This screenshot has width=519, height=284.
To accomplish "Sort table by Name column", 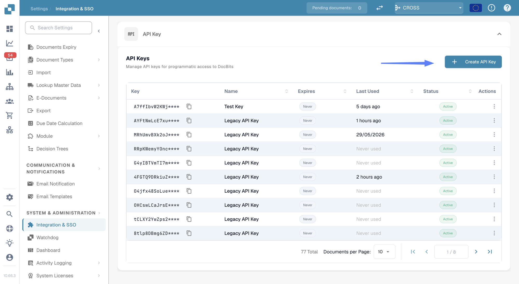I will (x=286, y=91).
